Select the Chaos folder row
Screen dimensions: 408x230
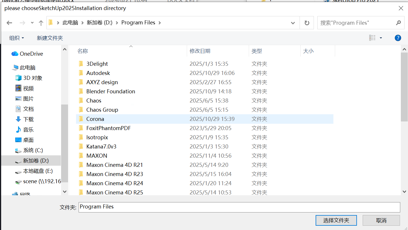tap(205, 100)
